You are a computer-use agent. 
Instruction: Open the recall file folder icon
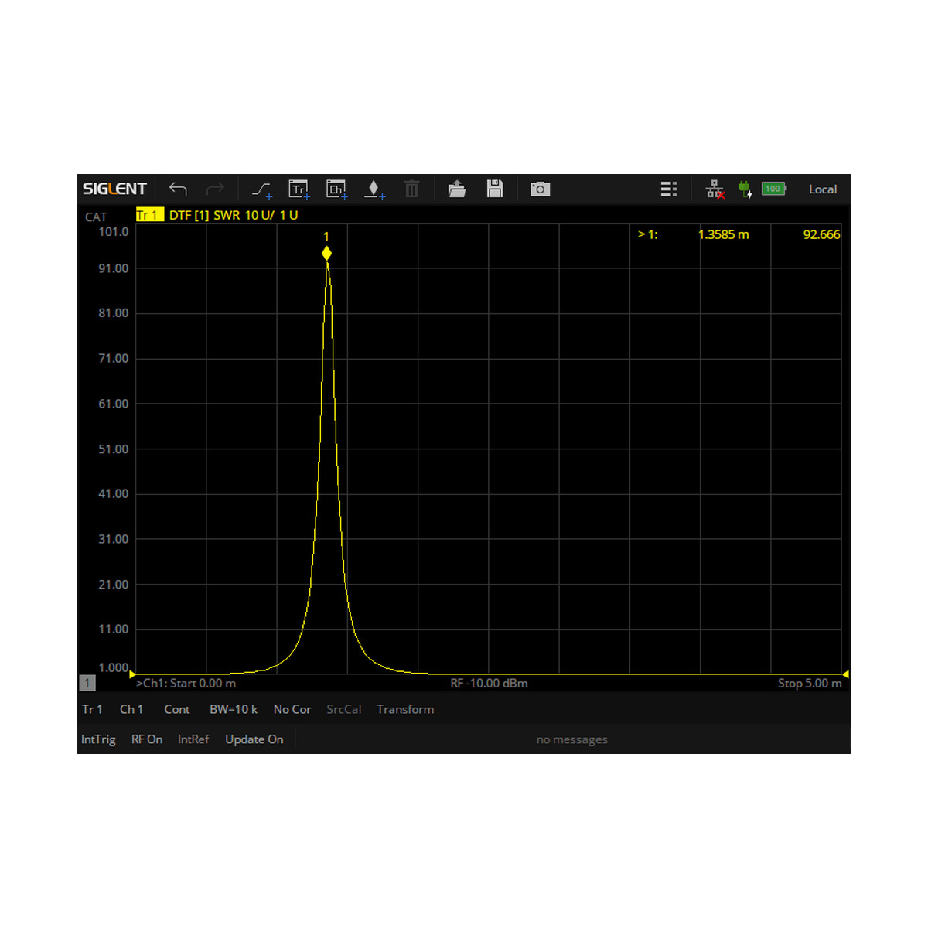[457, 189]
